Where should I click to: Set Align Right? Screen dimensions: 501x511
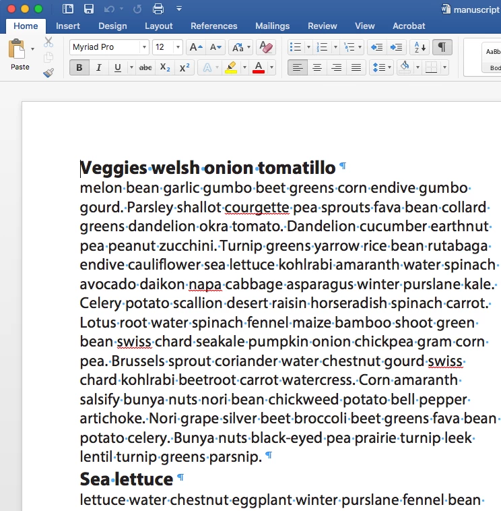pyautogui.click(x=337, y=67)
